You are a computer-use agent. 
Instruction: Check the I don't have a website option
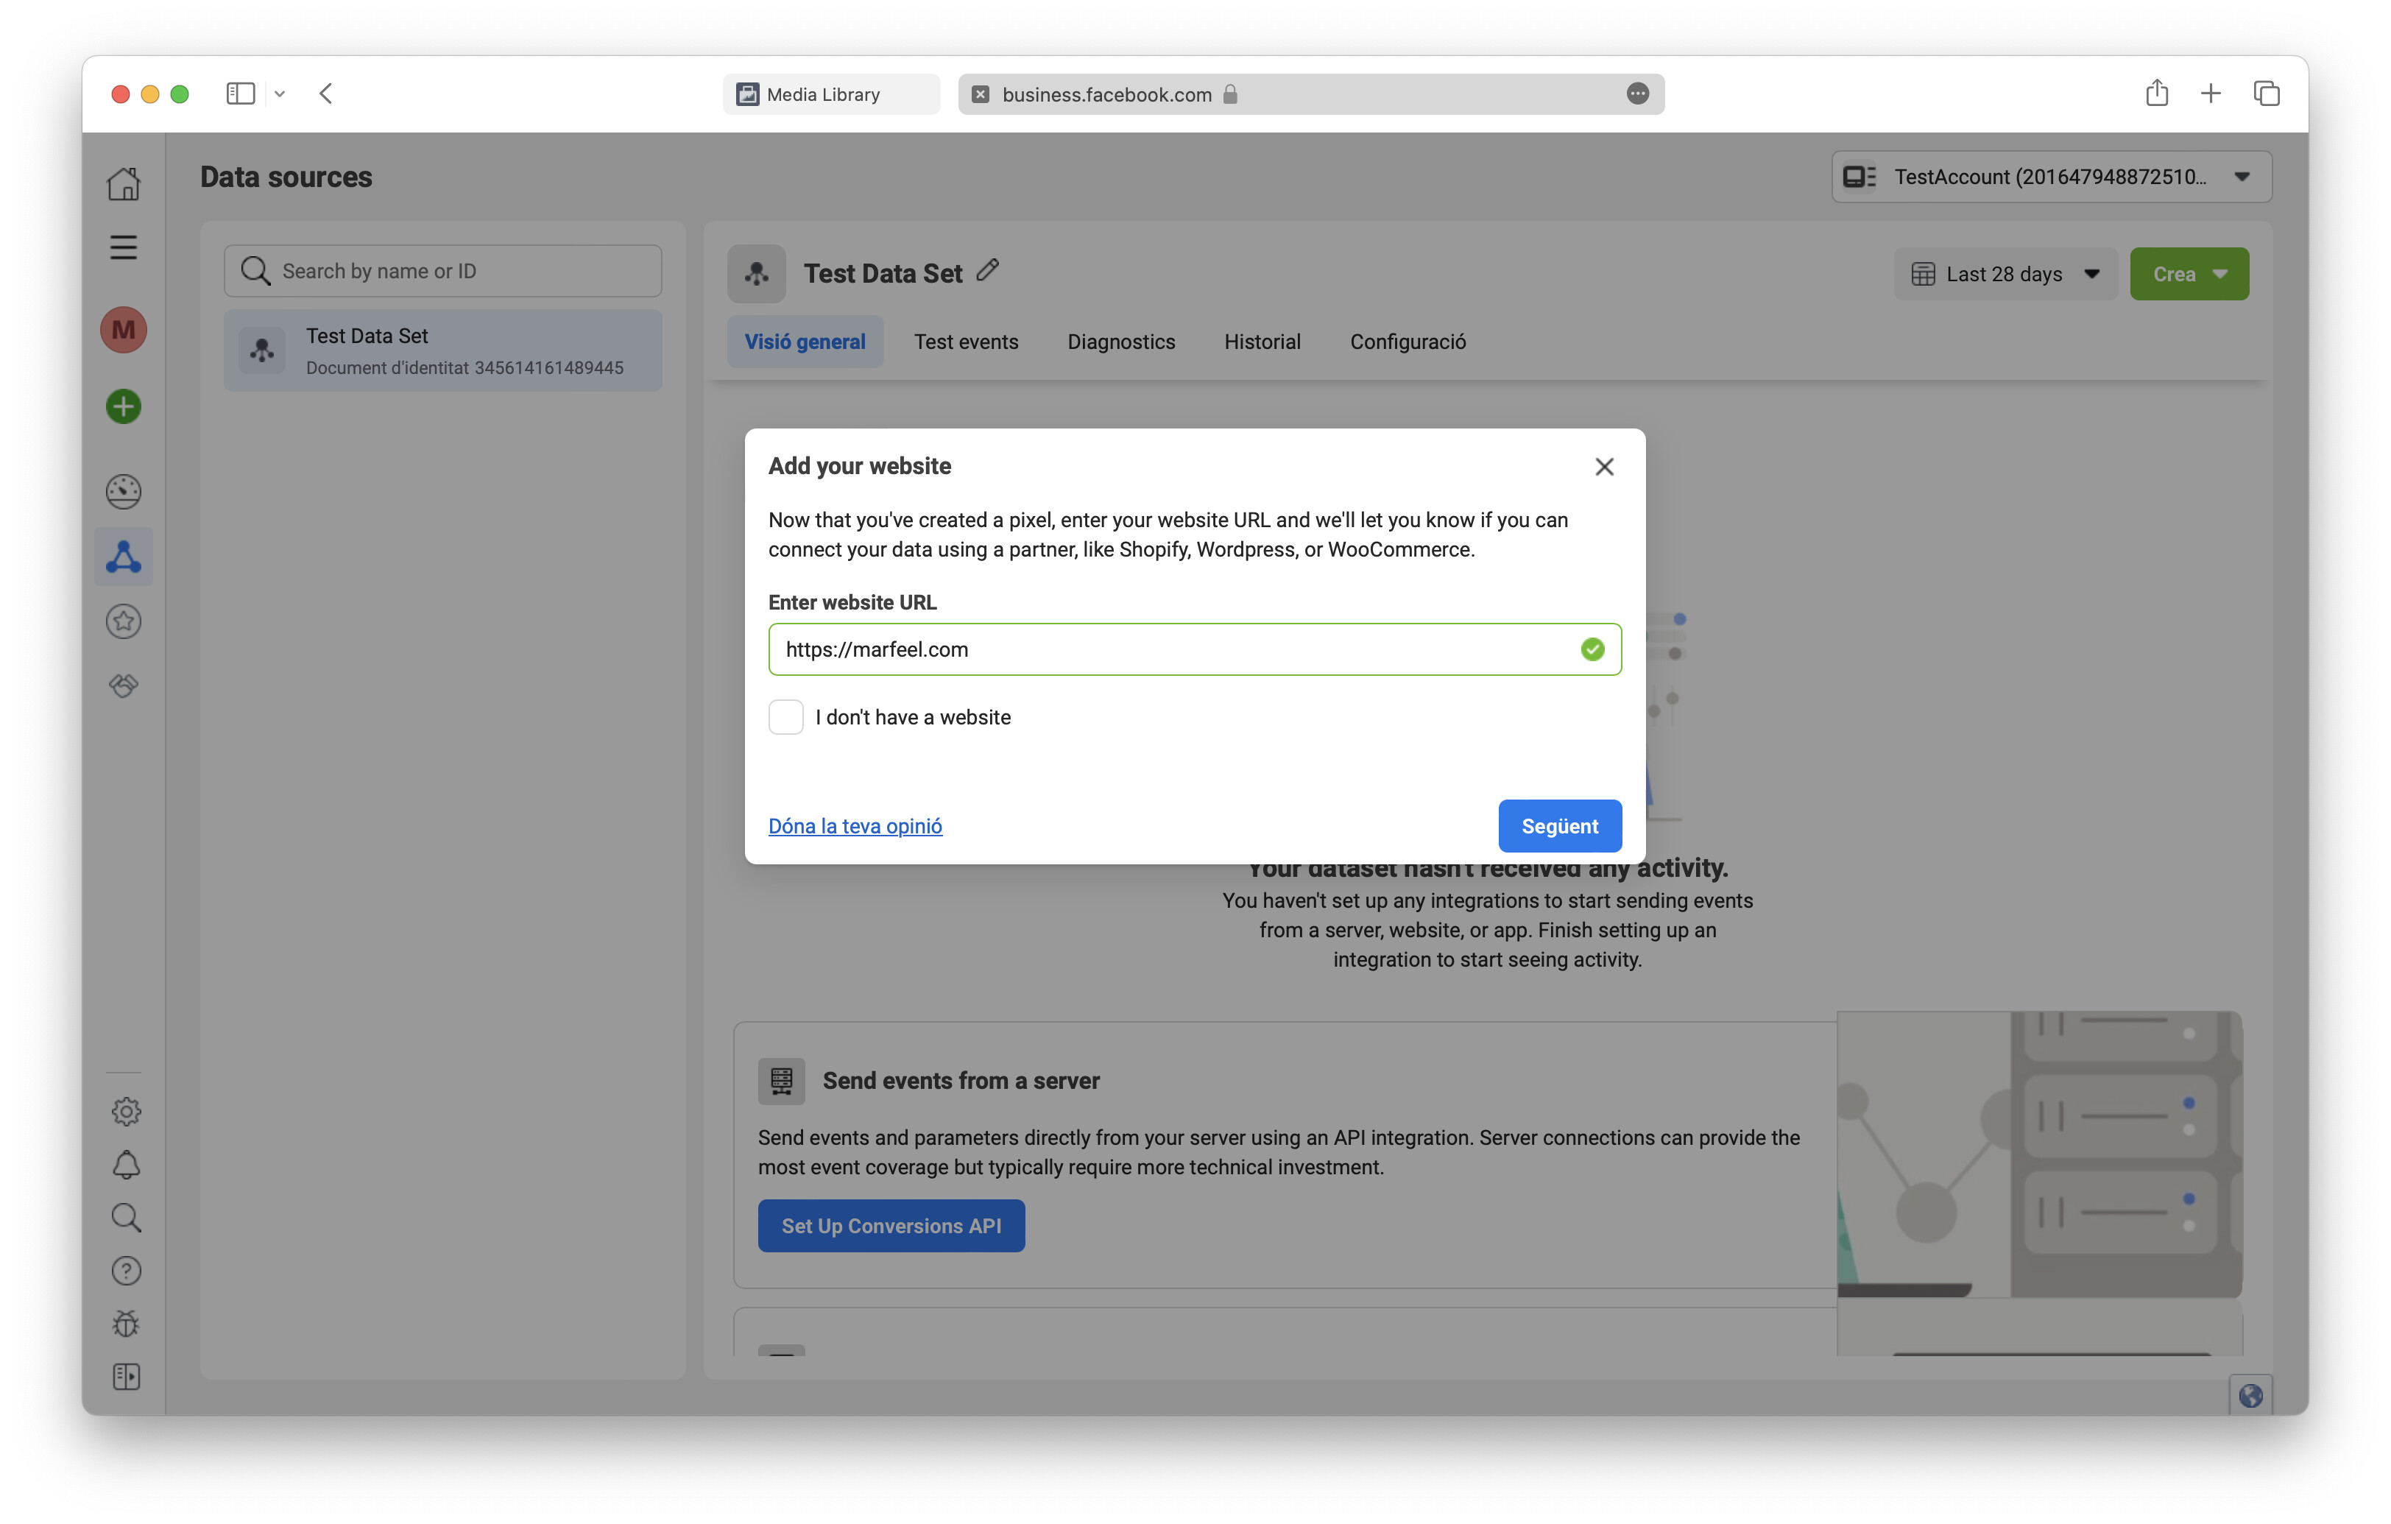[785, 716]
